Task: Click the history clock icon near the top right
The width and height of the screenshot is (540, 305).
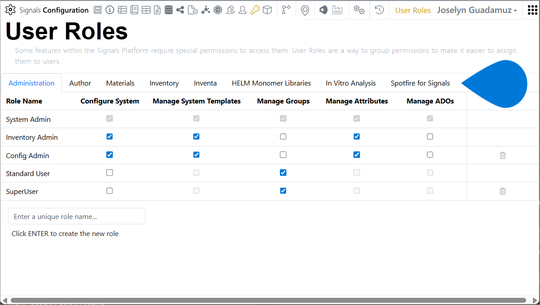Action: [379, 10]
